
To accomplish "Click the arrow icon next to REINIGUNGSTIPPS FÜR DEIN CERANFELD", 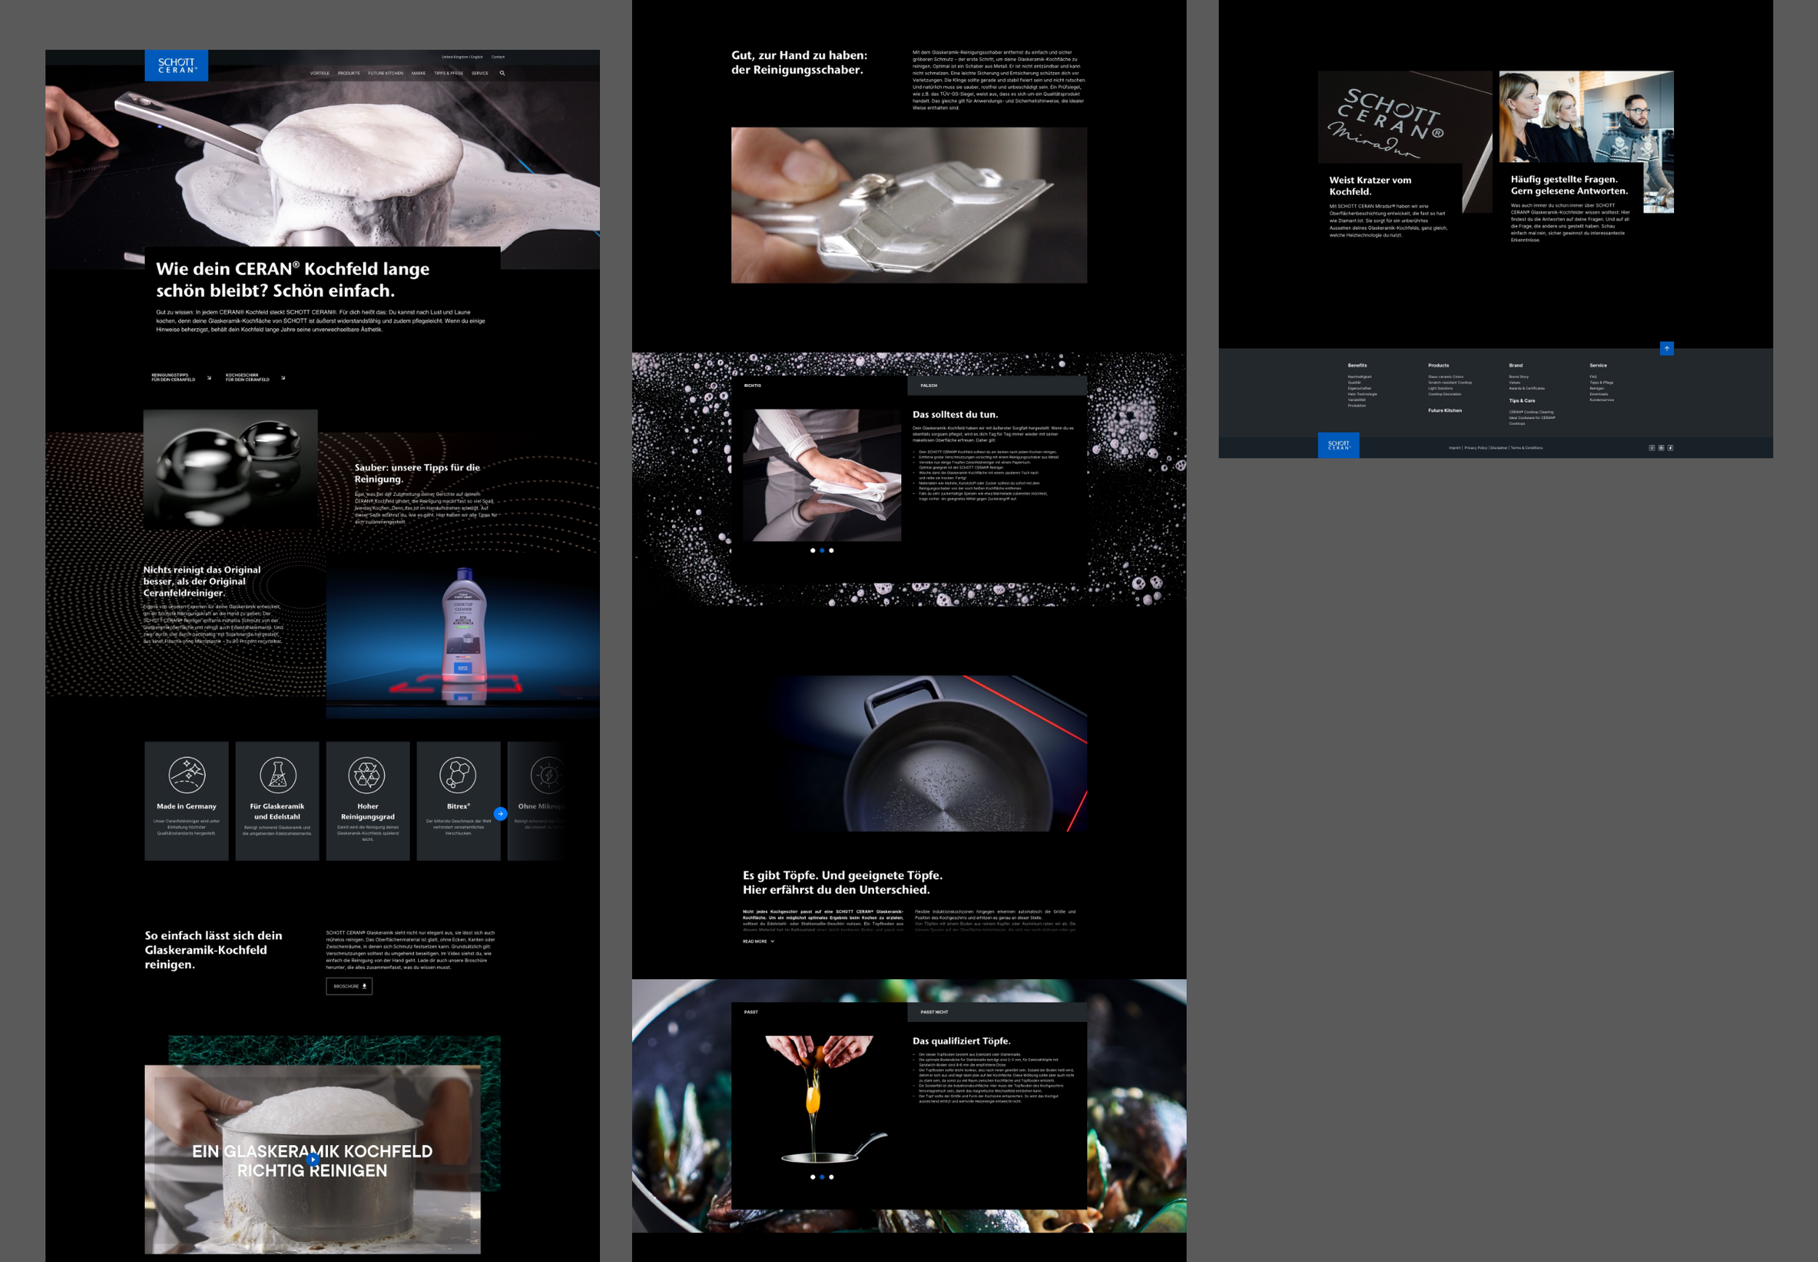I will pyautogui.click(x=209, y=378).
